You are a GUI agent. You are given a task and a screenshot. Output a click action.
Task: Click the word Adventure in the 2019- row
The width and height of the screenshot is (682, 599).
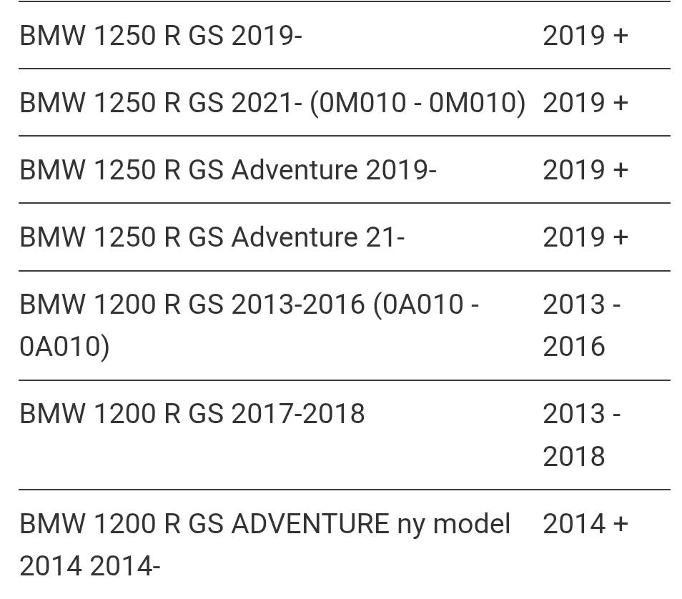tap(295, 169)
